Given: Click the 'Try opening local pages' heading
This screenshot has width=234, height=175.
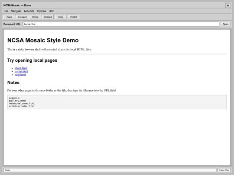Looking at the screenshot, I should click(32, 60).
